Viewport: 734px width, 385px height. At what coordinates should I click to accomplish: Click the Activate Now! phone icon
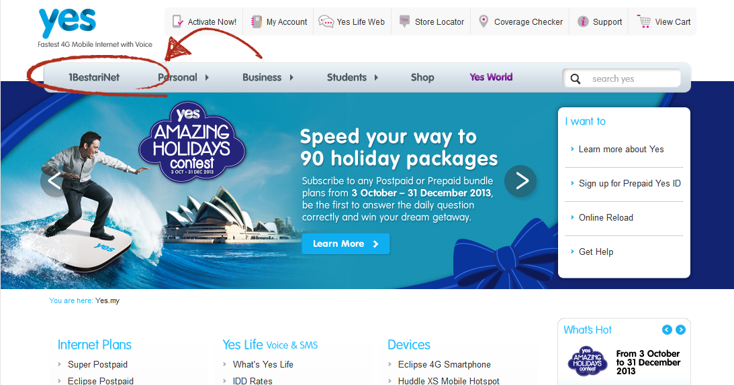178,21
